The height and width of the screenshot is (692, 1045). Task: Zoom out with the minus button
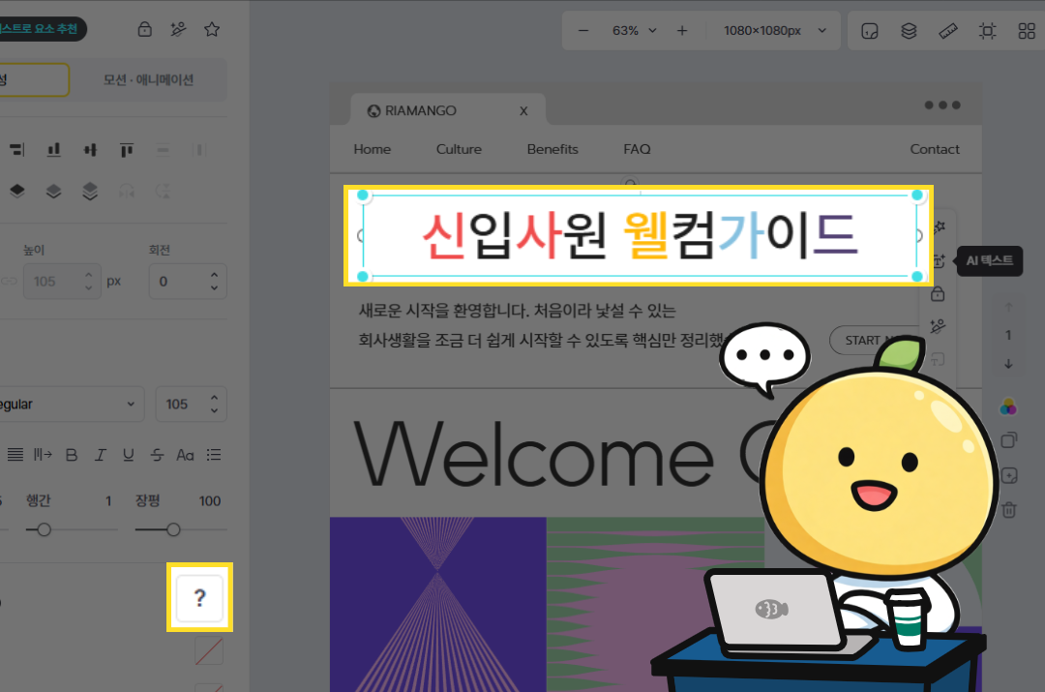[x=583, y=31]
